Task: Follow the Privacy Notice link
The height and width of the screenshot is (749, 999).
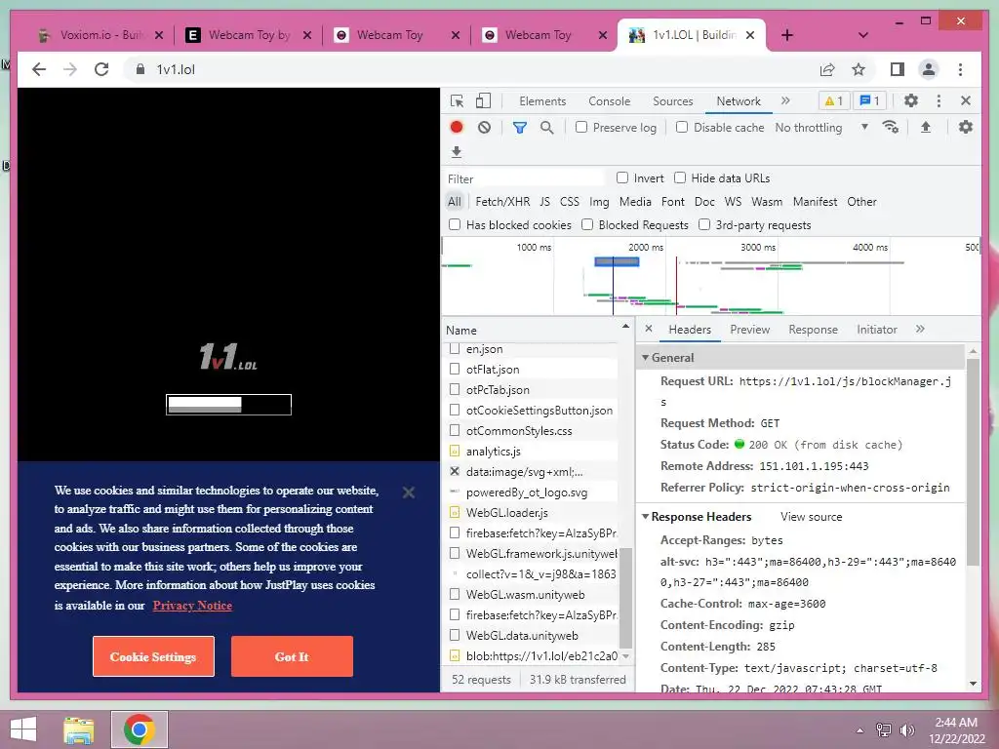Action: click(x=192, y=605)
